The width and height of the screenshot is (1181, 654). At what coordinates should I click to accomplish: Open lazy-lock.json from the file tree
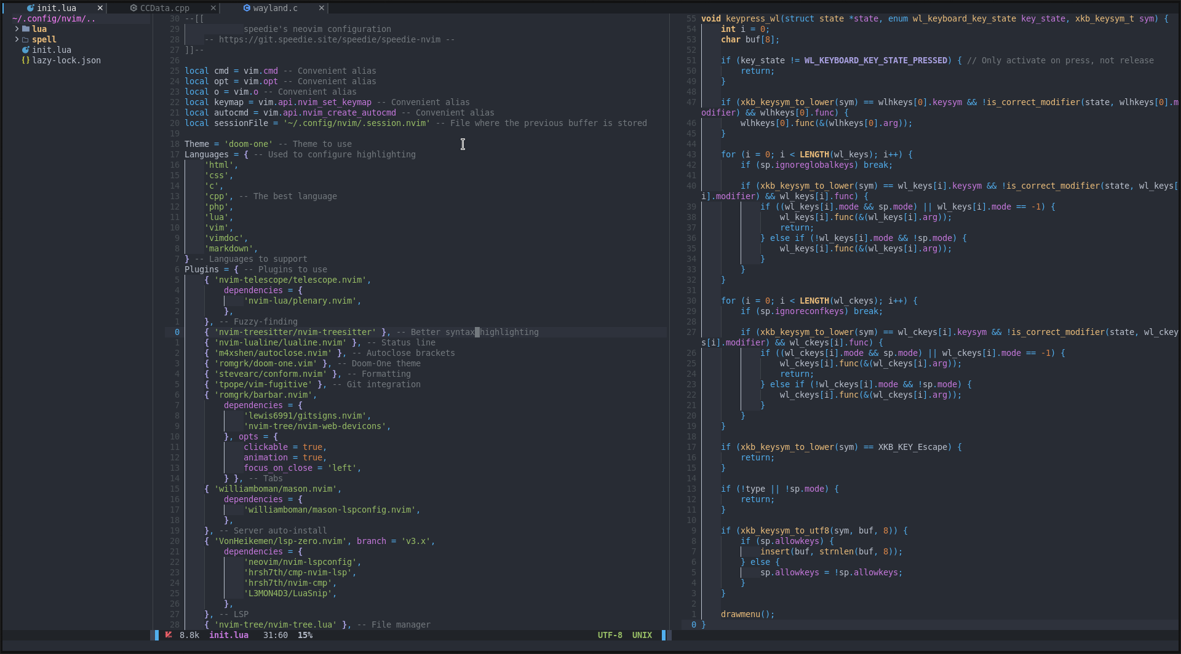[66, 60]
